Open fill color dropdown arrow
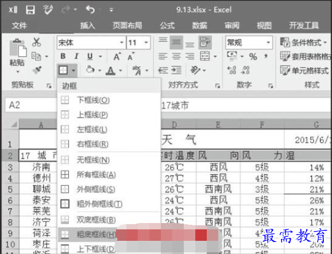Screen dimensions: 332x254 tap(99, 71)
